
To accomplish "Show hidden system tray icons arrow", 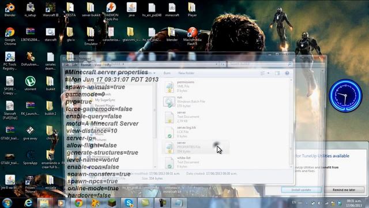I will tap(307, 203).
